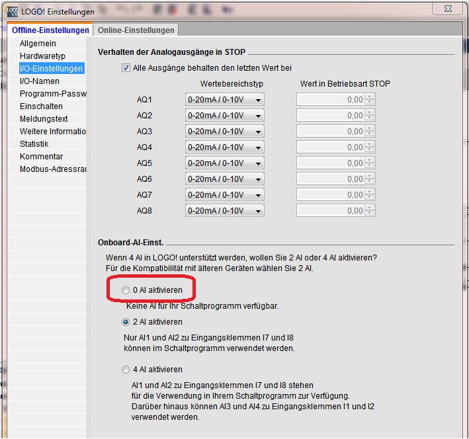The height and width of the screenshot is (439, 469).
Task: Close the LOGO! Einstellungen dialog
Action: pos(448,9)
